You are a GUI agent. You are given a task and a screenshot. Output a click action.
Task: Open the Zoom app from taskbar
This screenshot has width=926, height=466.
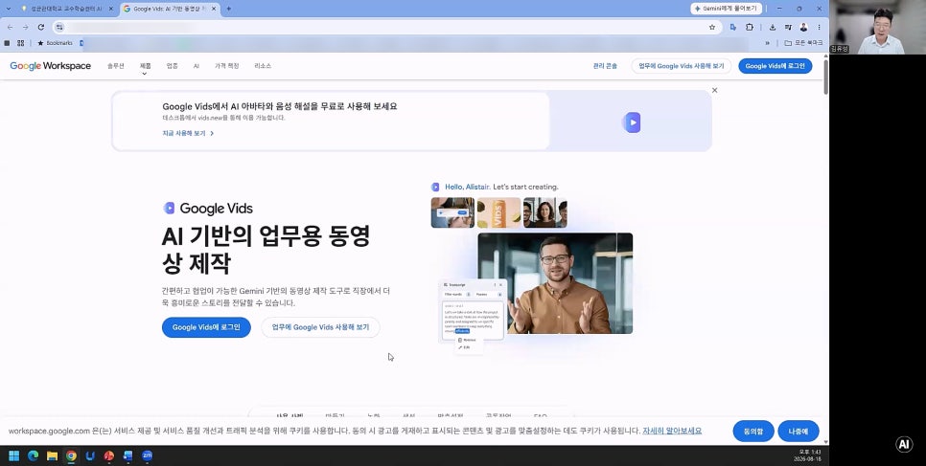(147, 455)
